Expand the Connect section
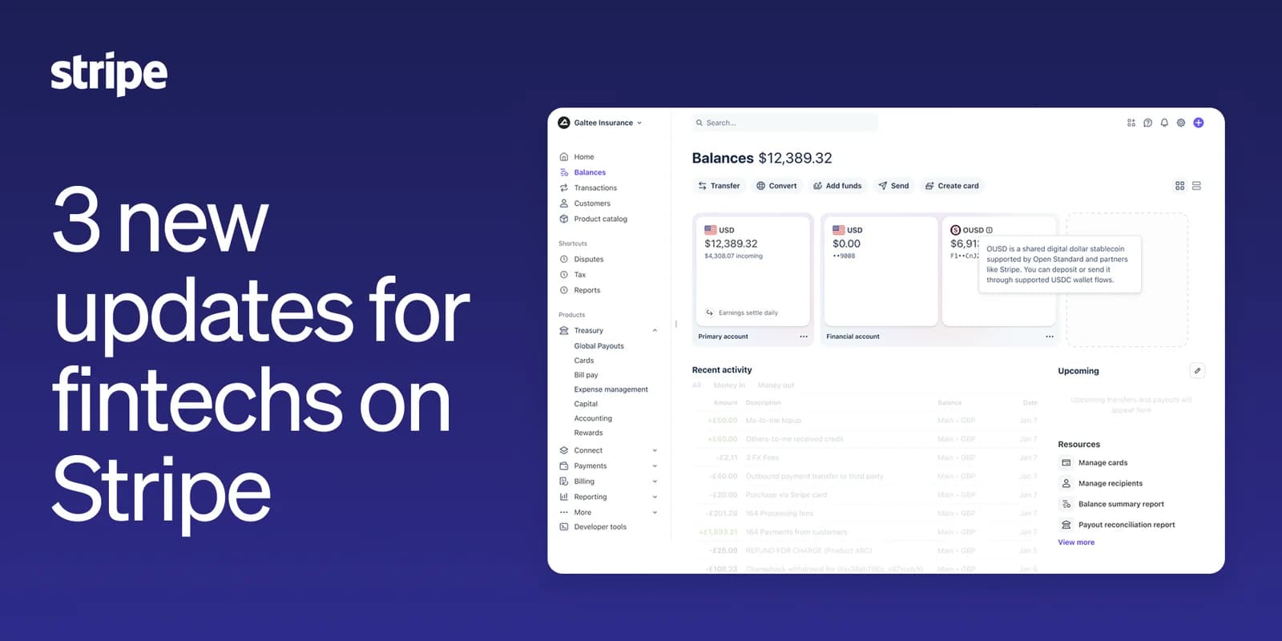 (655, 450)
